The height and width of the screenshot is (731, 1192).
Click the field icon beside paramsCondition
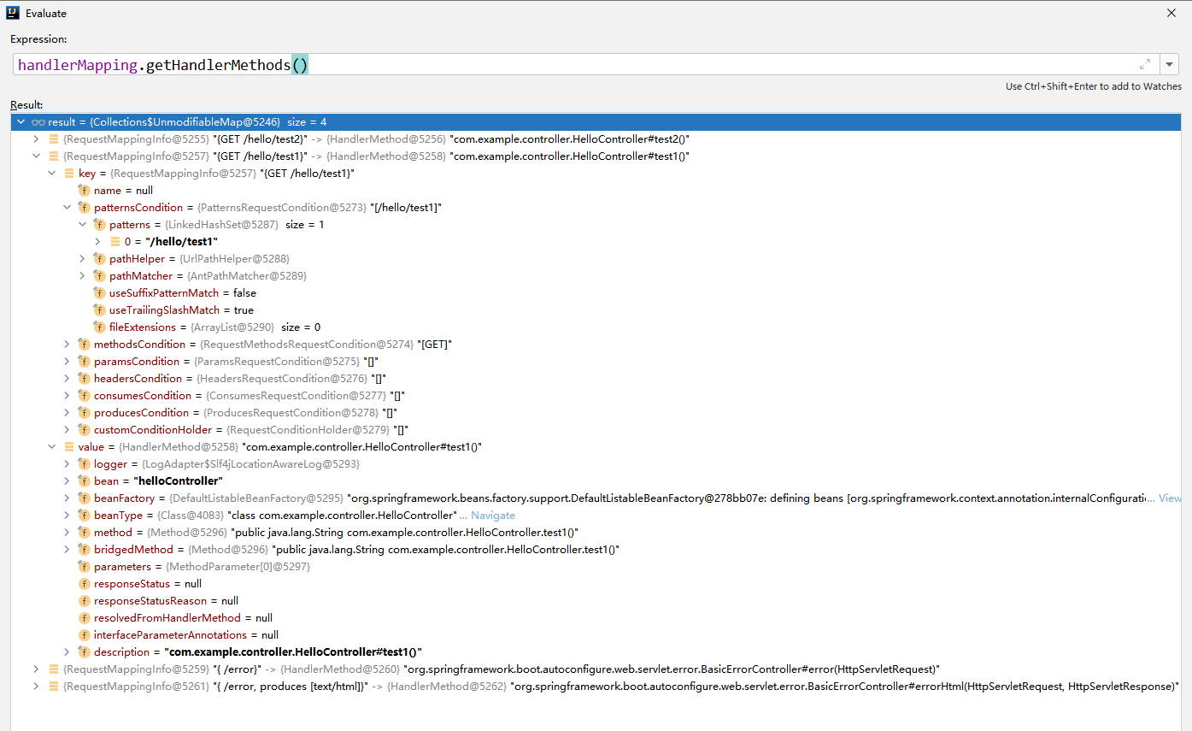click(85, 362)
